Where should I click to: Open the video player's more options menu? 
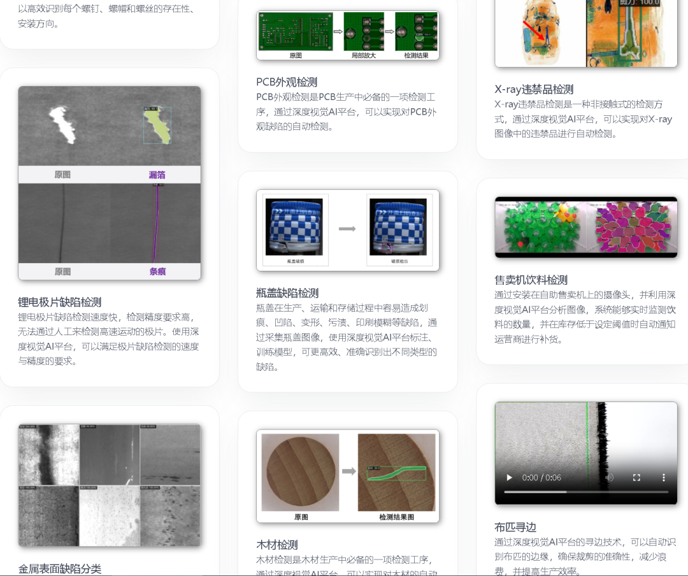pos(663,477)
